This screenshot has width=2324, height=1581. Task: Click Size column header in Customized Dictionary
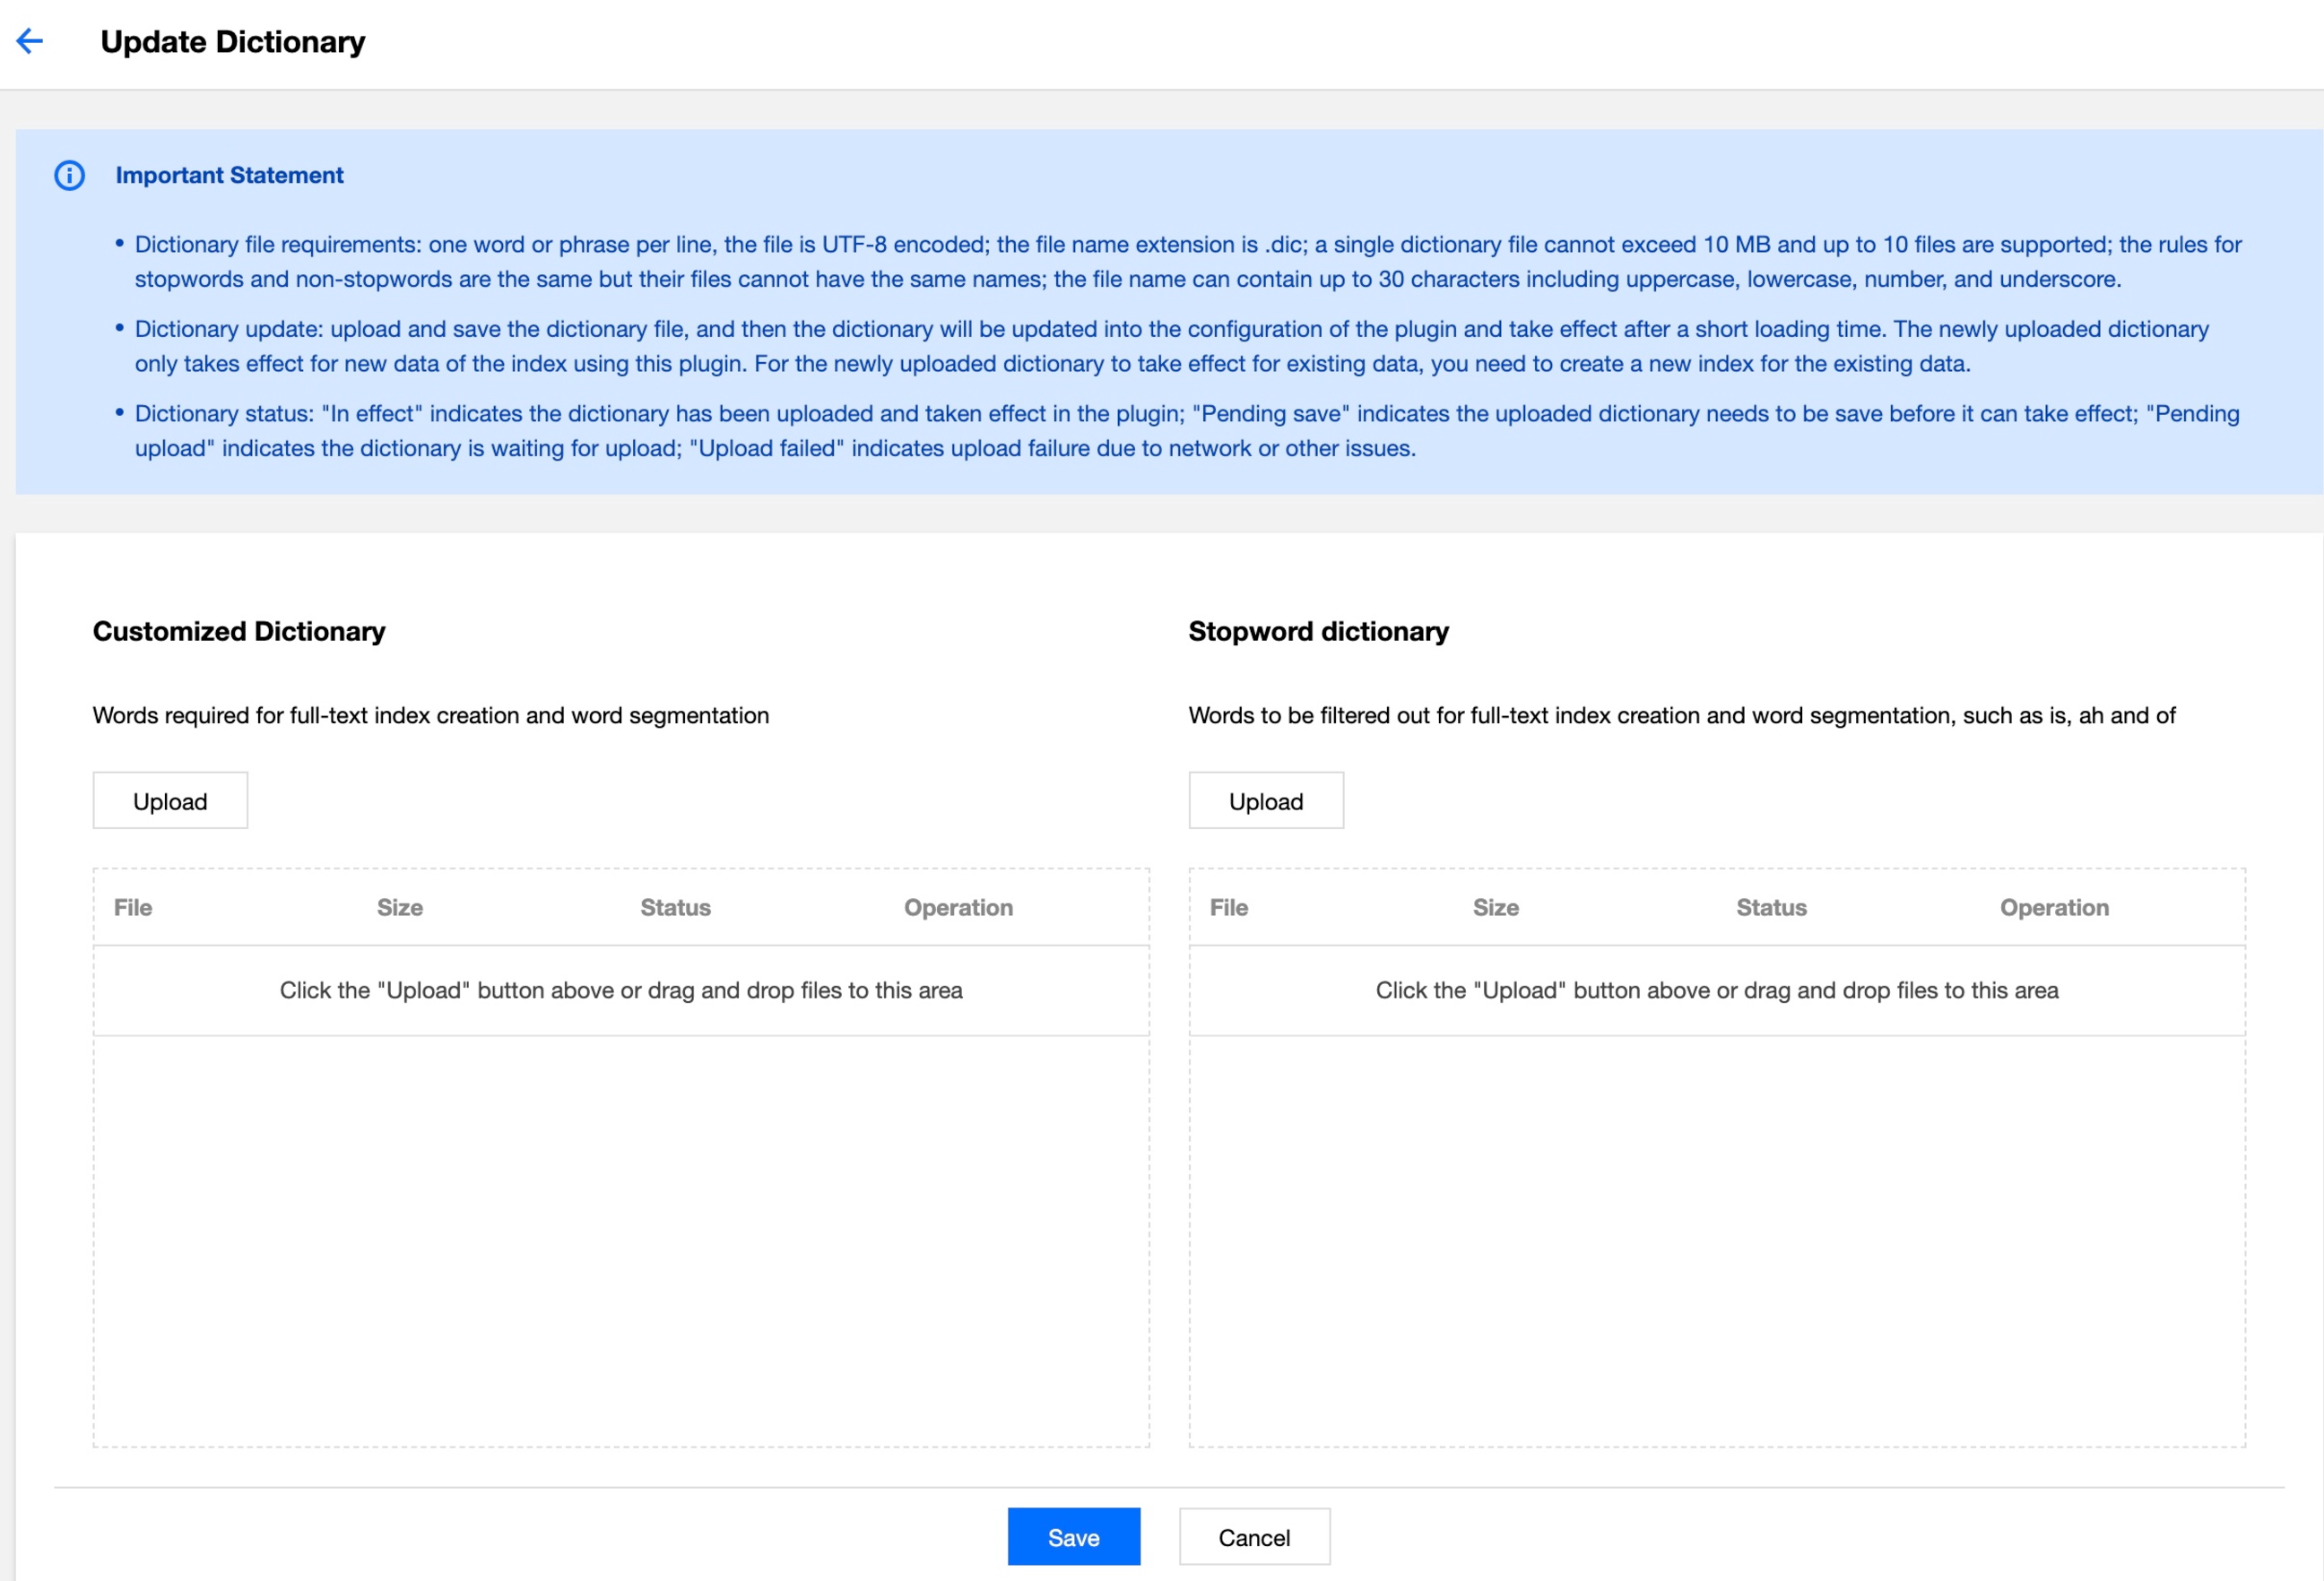coord(400,907)
